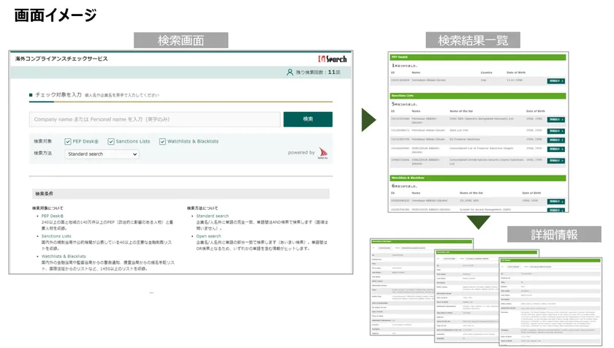Toggle the Watchlists & Blacklists checkbox
This screenshot has height=348, width=614.
point(162,141)
